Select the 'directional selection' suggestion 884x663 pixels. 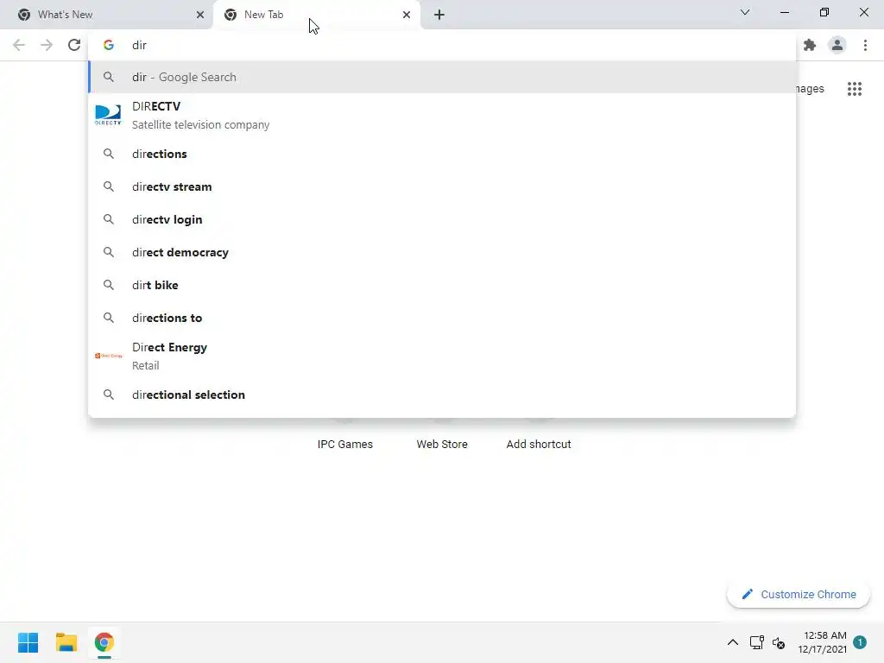coord(443,395)
